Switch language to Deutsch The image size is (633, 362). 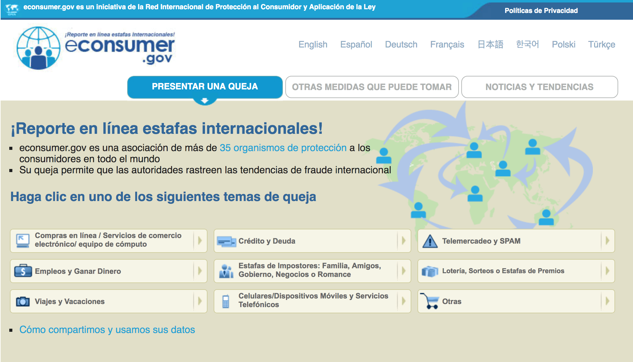click(401, 44)
